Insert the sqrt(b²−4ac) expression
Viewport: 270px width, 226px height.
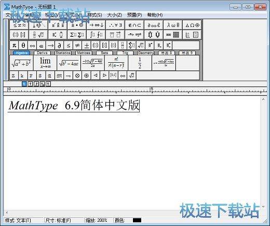tap(69, 63)
